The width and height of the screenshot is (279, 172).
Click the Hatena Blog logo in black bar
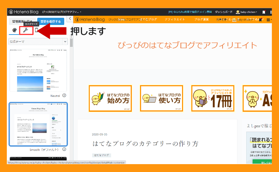(24, 12)
